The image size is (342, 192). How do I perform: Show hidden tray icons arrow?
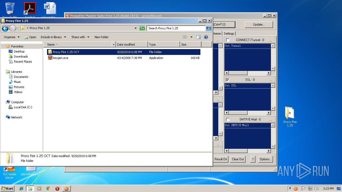tap(290, 189)
